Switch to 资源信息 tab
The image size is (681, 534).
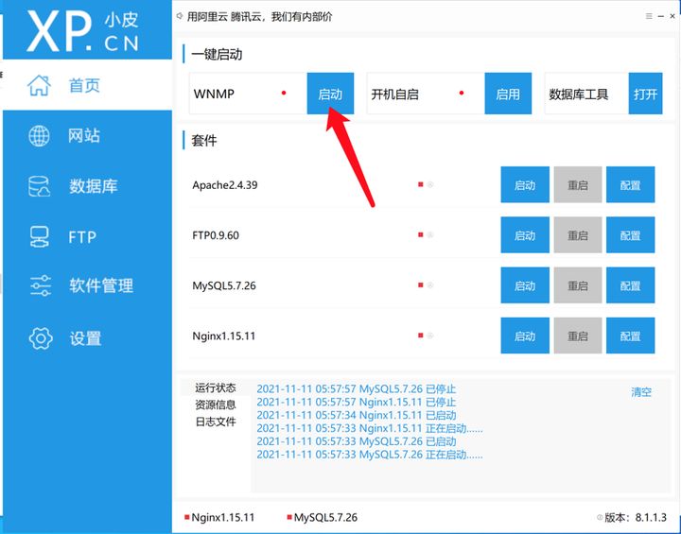click(216, 405)
